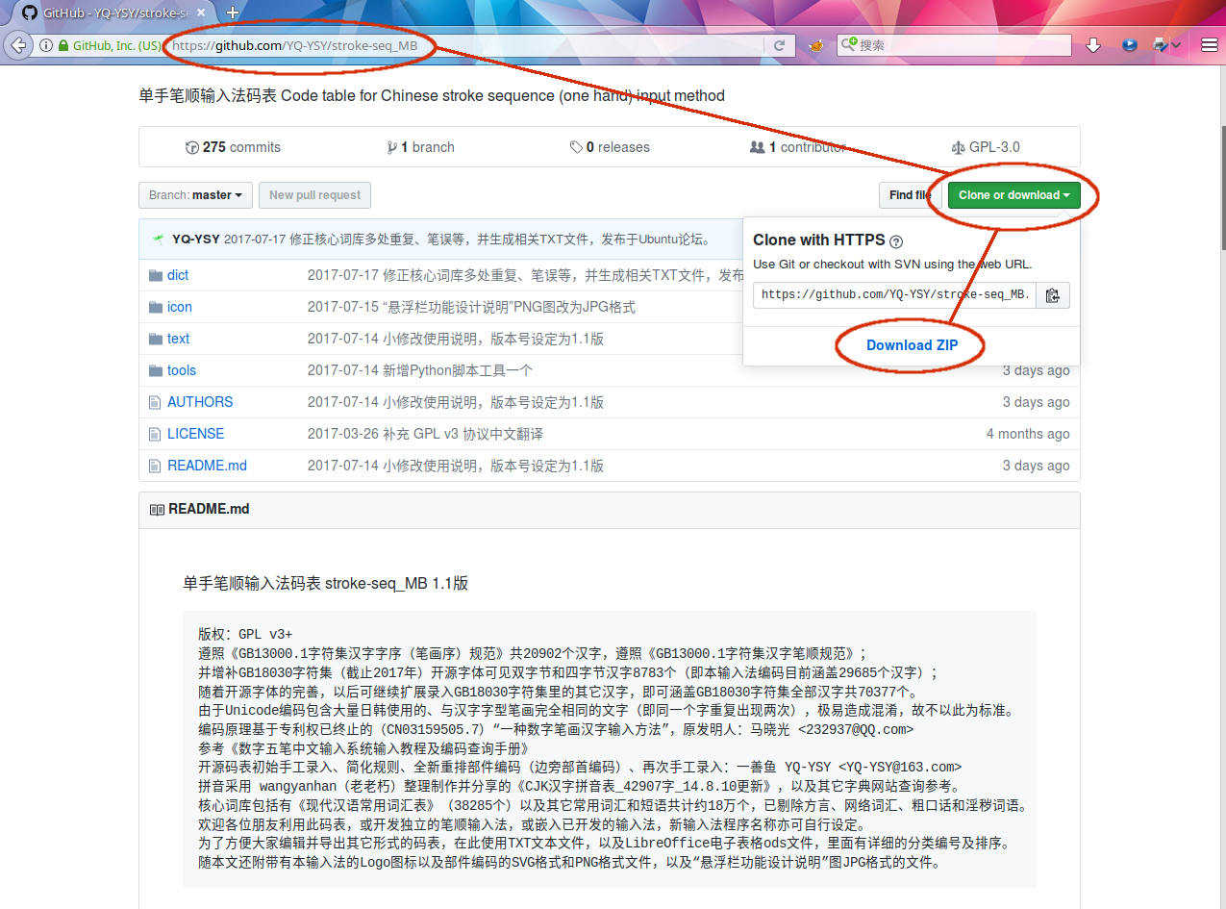The image size is (1226, 909).
Task: View the GPL-3.0 license link
Action: tap(985, 147)
